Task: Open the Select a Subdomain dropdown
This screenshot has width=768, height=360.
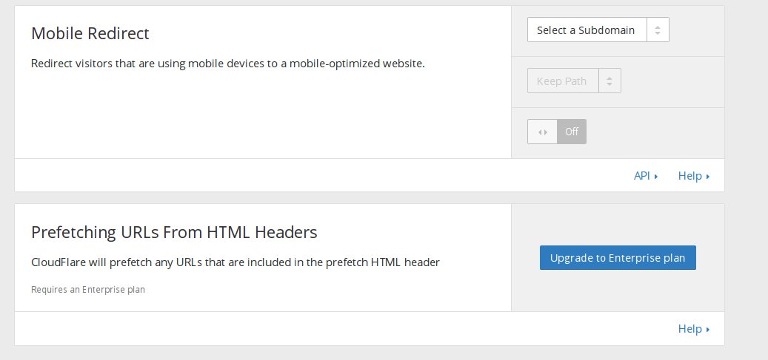Action: (x=598, y=30)
